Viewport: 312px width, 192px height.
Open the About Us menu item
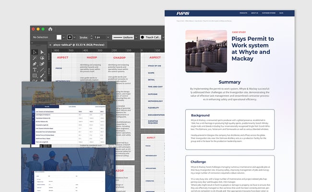click(254, 13)
